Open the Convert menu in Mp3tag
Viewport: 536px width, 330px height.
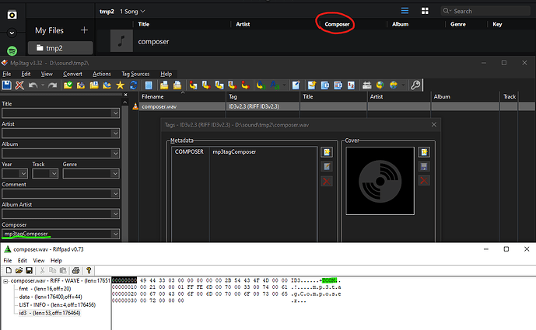tap(72, 74)
